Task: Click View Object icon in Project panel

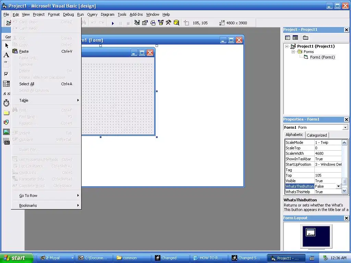Action: tap(295, 38)
